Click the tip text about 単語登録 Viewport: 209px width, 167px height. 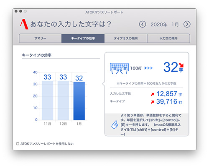tap(151, 125)
